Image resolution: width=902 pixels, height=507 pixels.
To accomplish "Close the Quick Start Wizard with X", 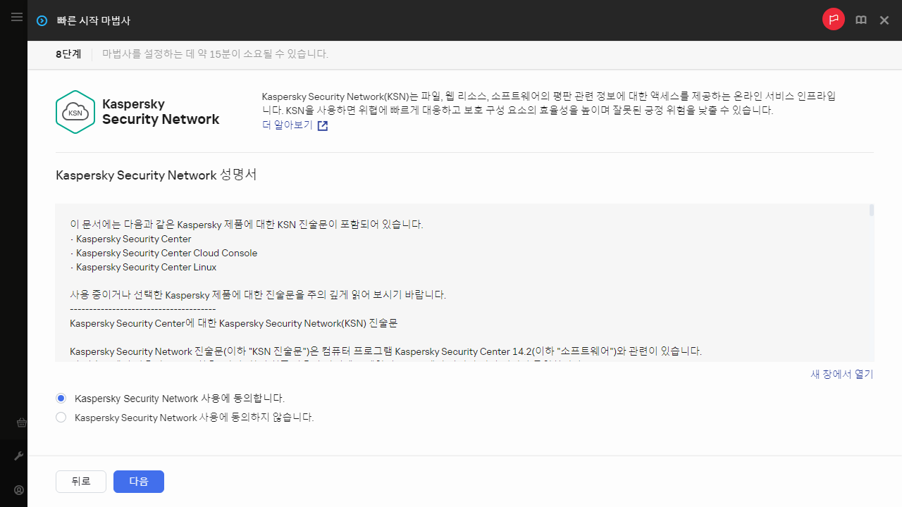I will [884, 20].
